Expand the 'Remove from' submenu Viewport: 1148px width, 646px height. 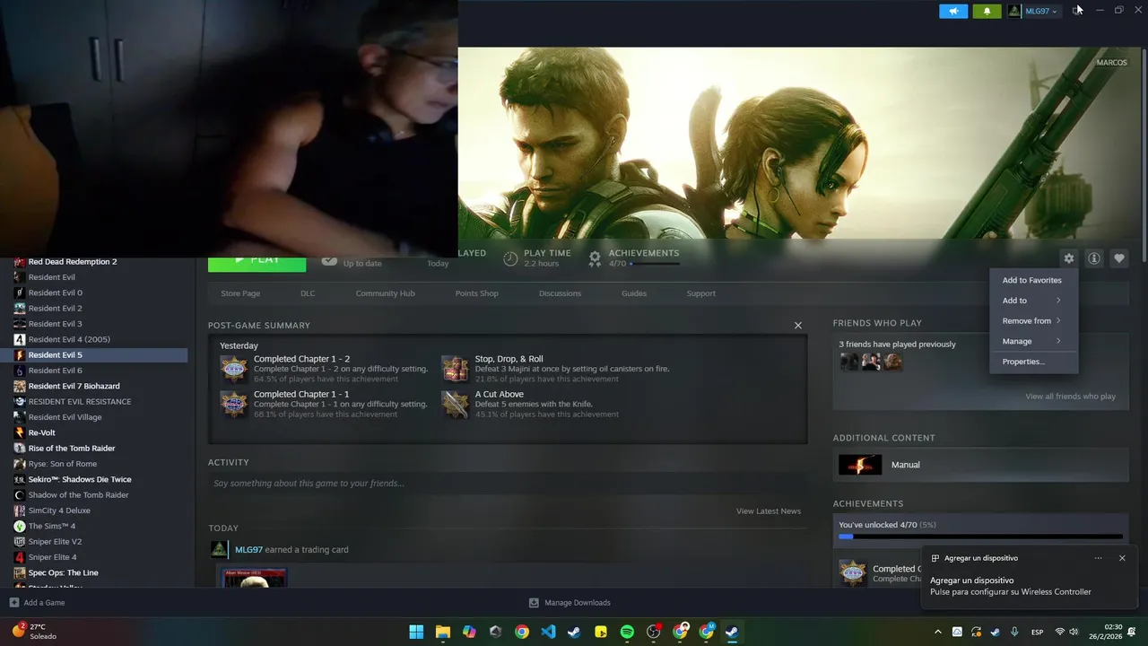(x=1033, y=320)
